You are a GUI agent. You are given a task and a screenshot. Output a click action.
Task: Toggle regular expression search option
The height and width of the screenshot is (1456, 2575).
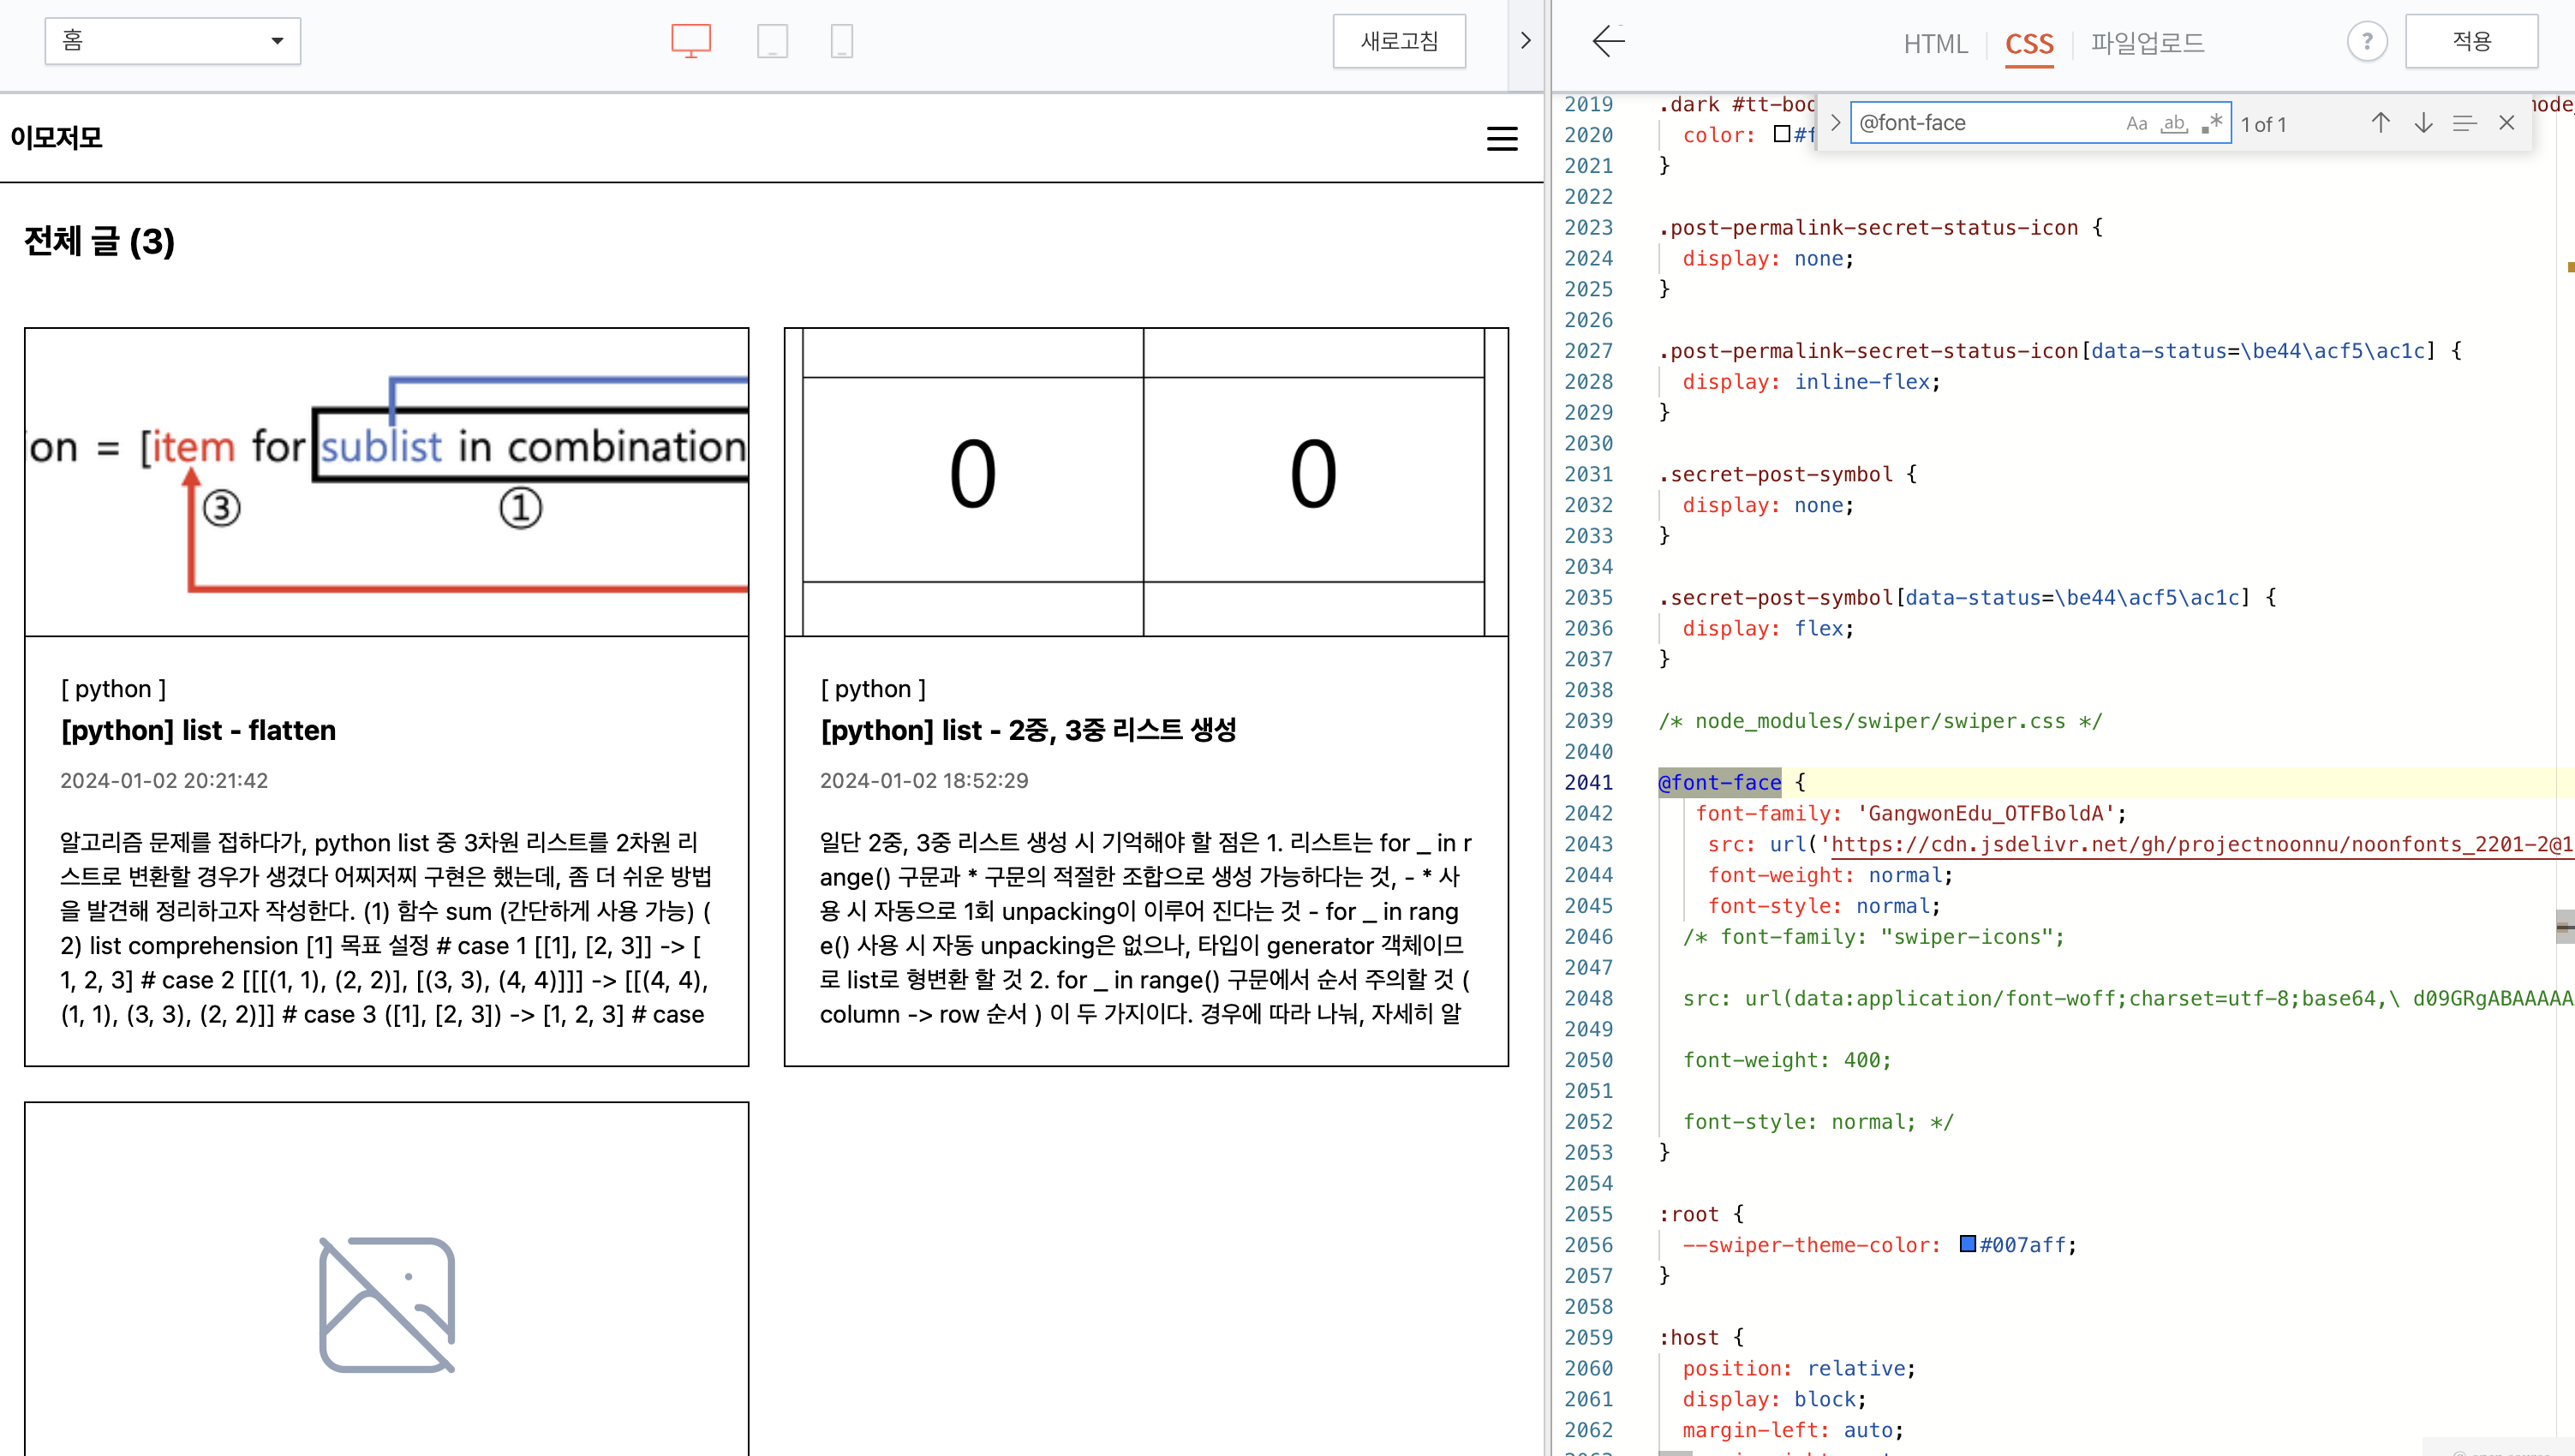coord(2212,123)
